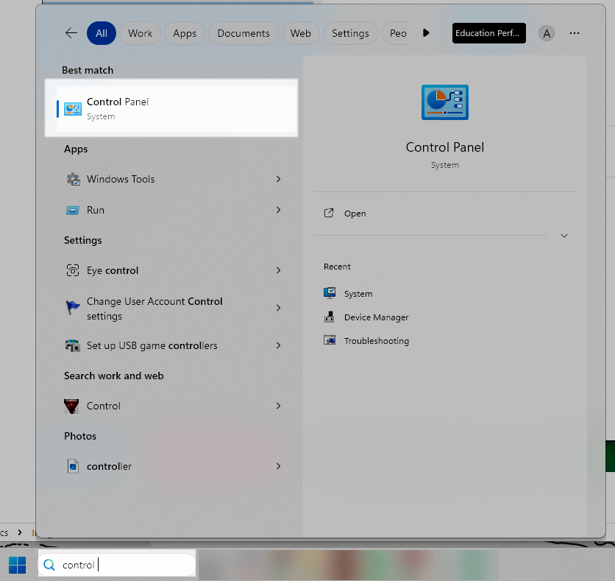Switch to the Documents filter tab
The image size is (615, 581).
tap(243, 33)
